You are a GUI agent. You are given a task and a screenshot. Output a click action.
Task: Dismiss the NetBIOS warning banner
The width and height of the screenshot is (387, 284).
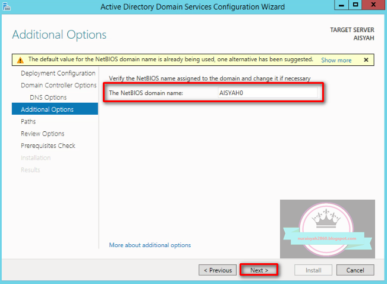point(366,60)
